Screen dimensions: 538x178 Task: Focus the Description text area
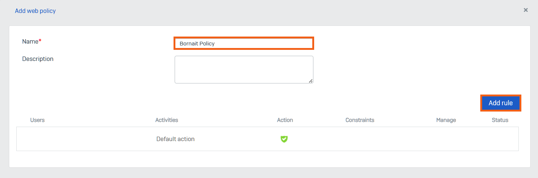pyautogui.click(x=244, y=69)
